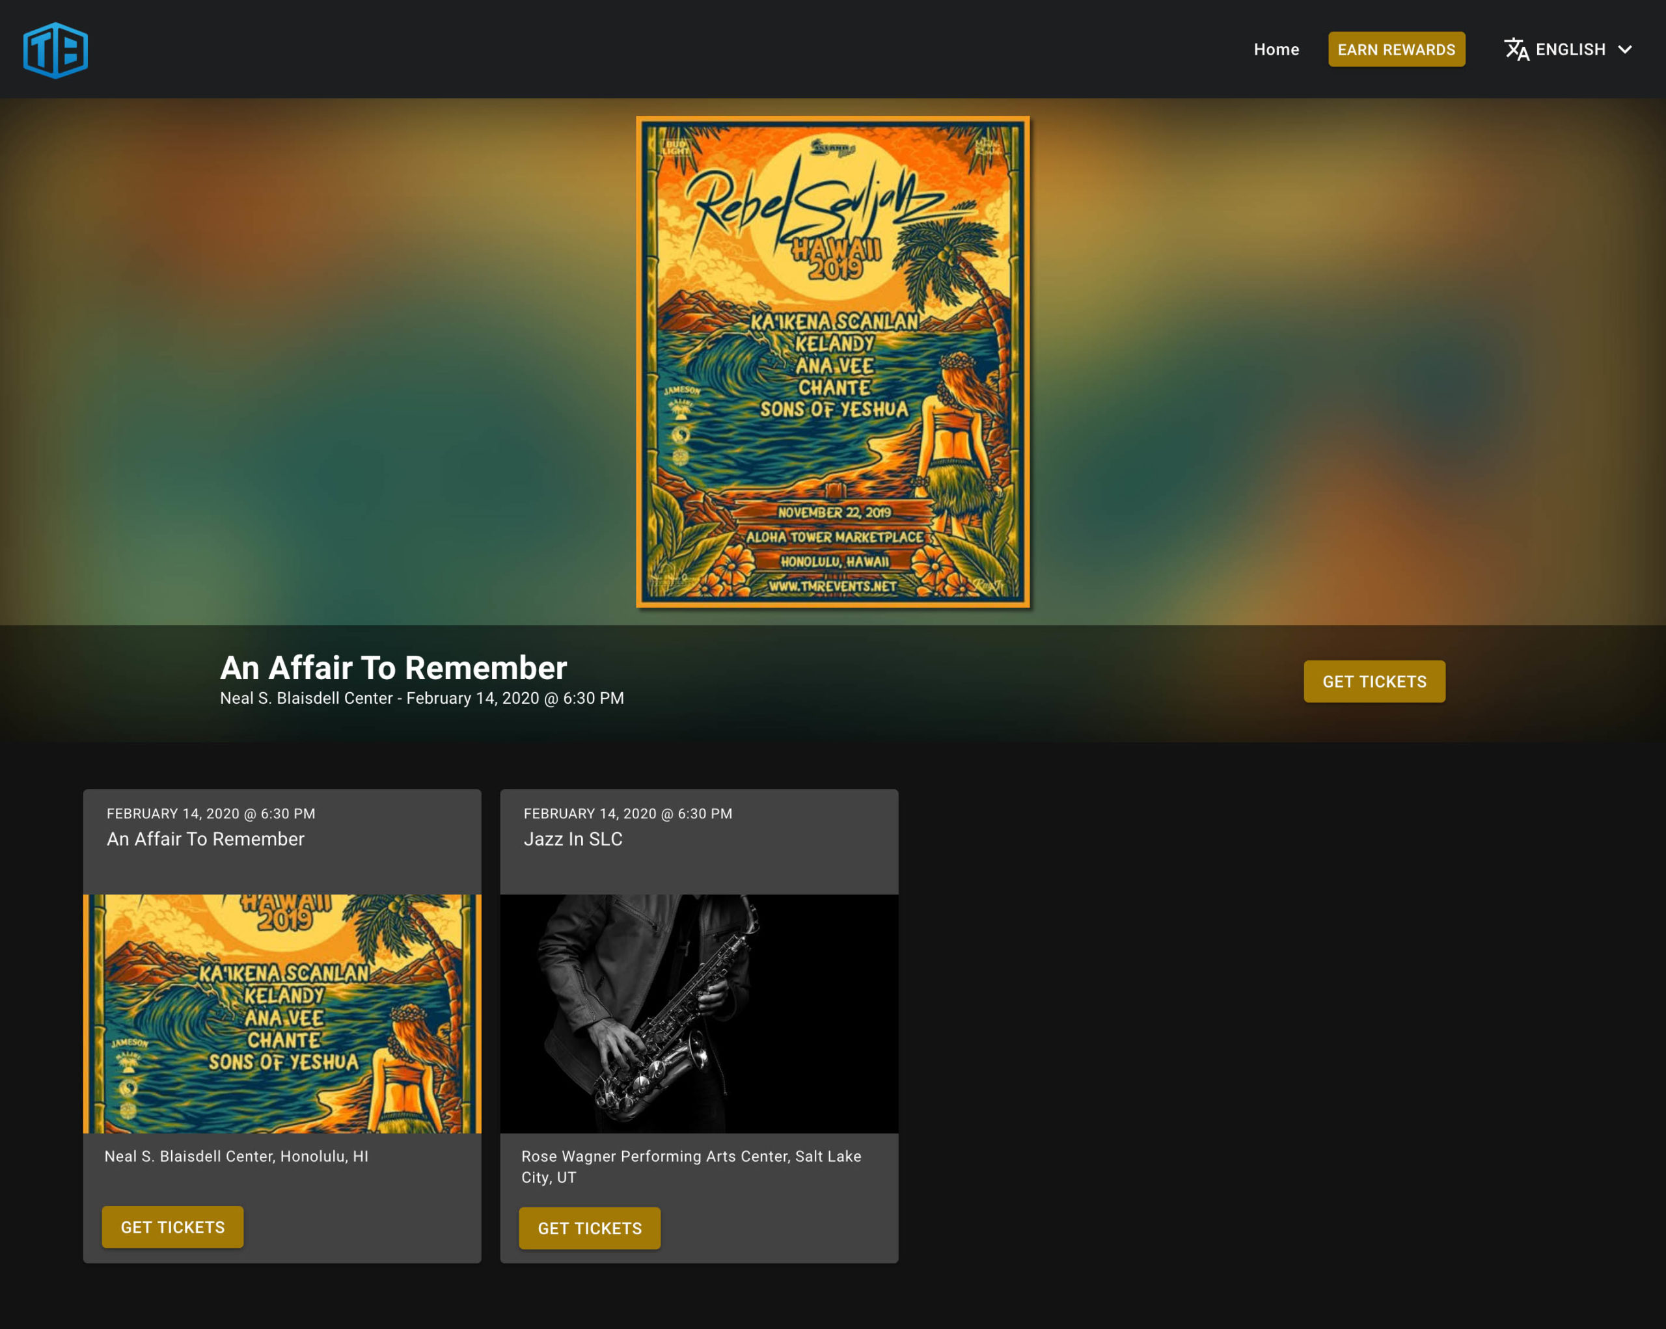Click banner venue line with February 14 date

click(x=422, y=698)
